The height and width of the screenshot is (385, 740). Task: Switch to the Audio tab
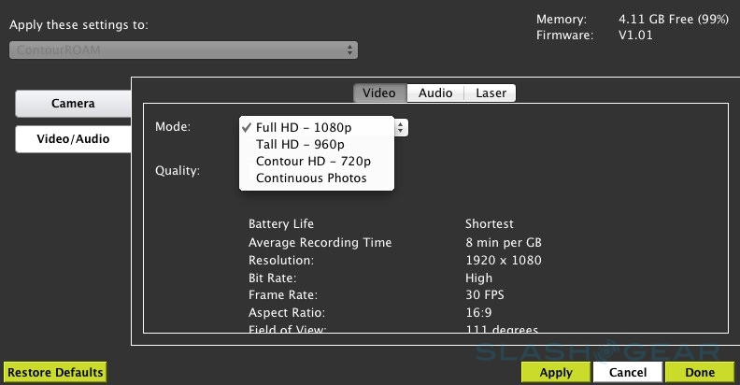point(435,93)
